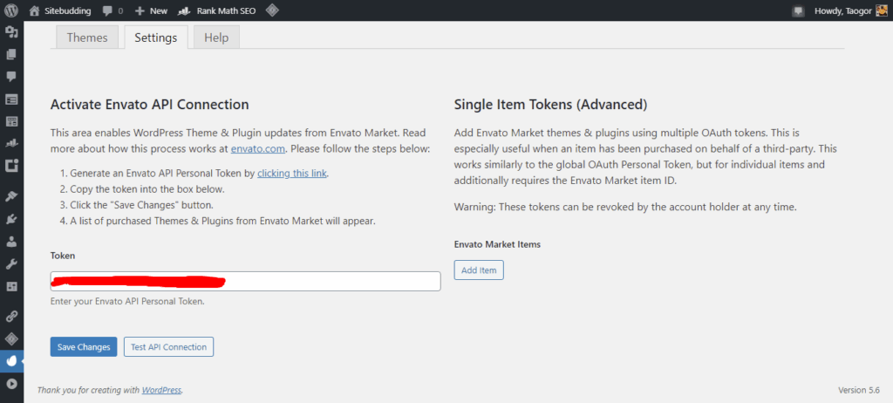Viewport: 893px width, 403px height.
Task: Click the Save Changes button
Action: pos(83,346)
